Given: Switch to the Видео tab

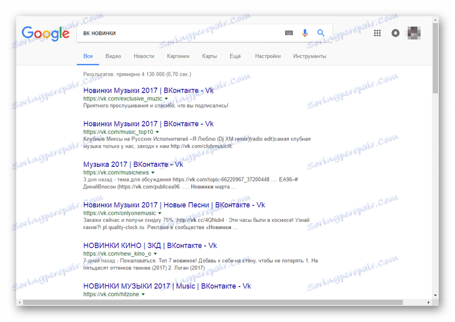Looking at the screenshot, I should [x=113, y=56].
